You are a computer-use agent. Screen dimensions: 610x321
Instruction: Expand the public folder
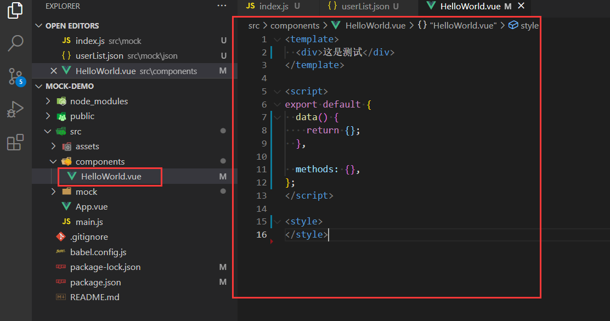48,116
